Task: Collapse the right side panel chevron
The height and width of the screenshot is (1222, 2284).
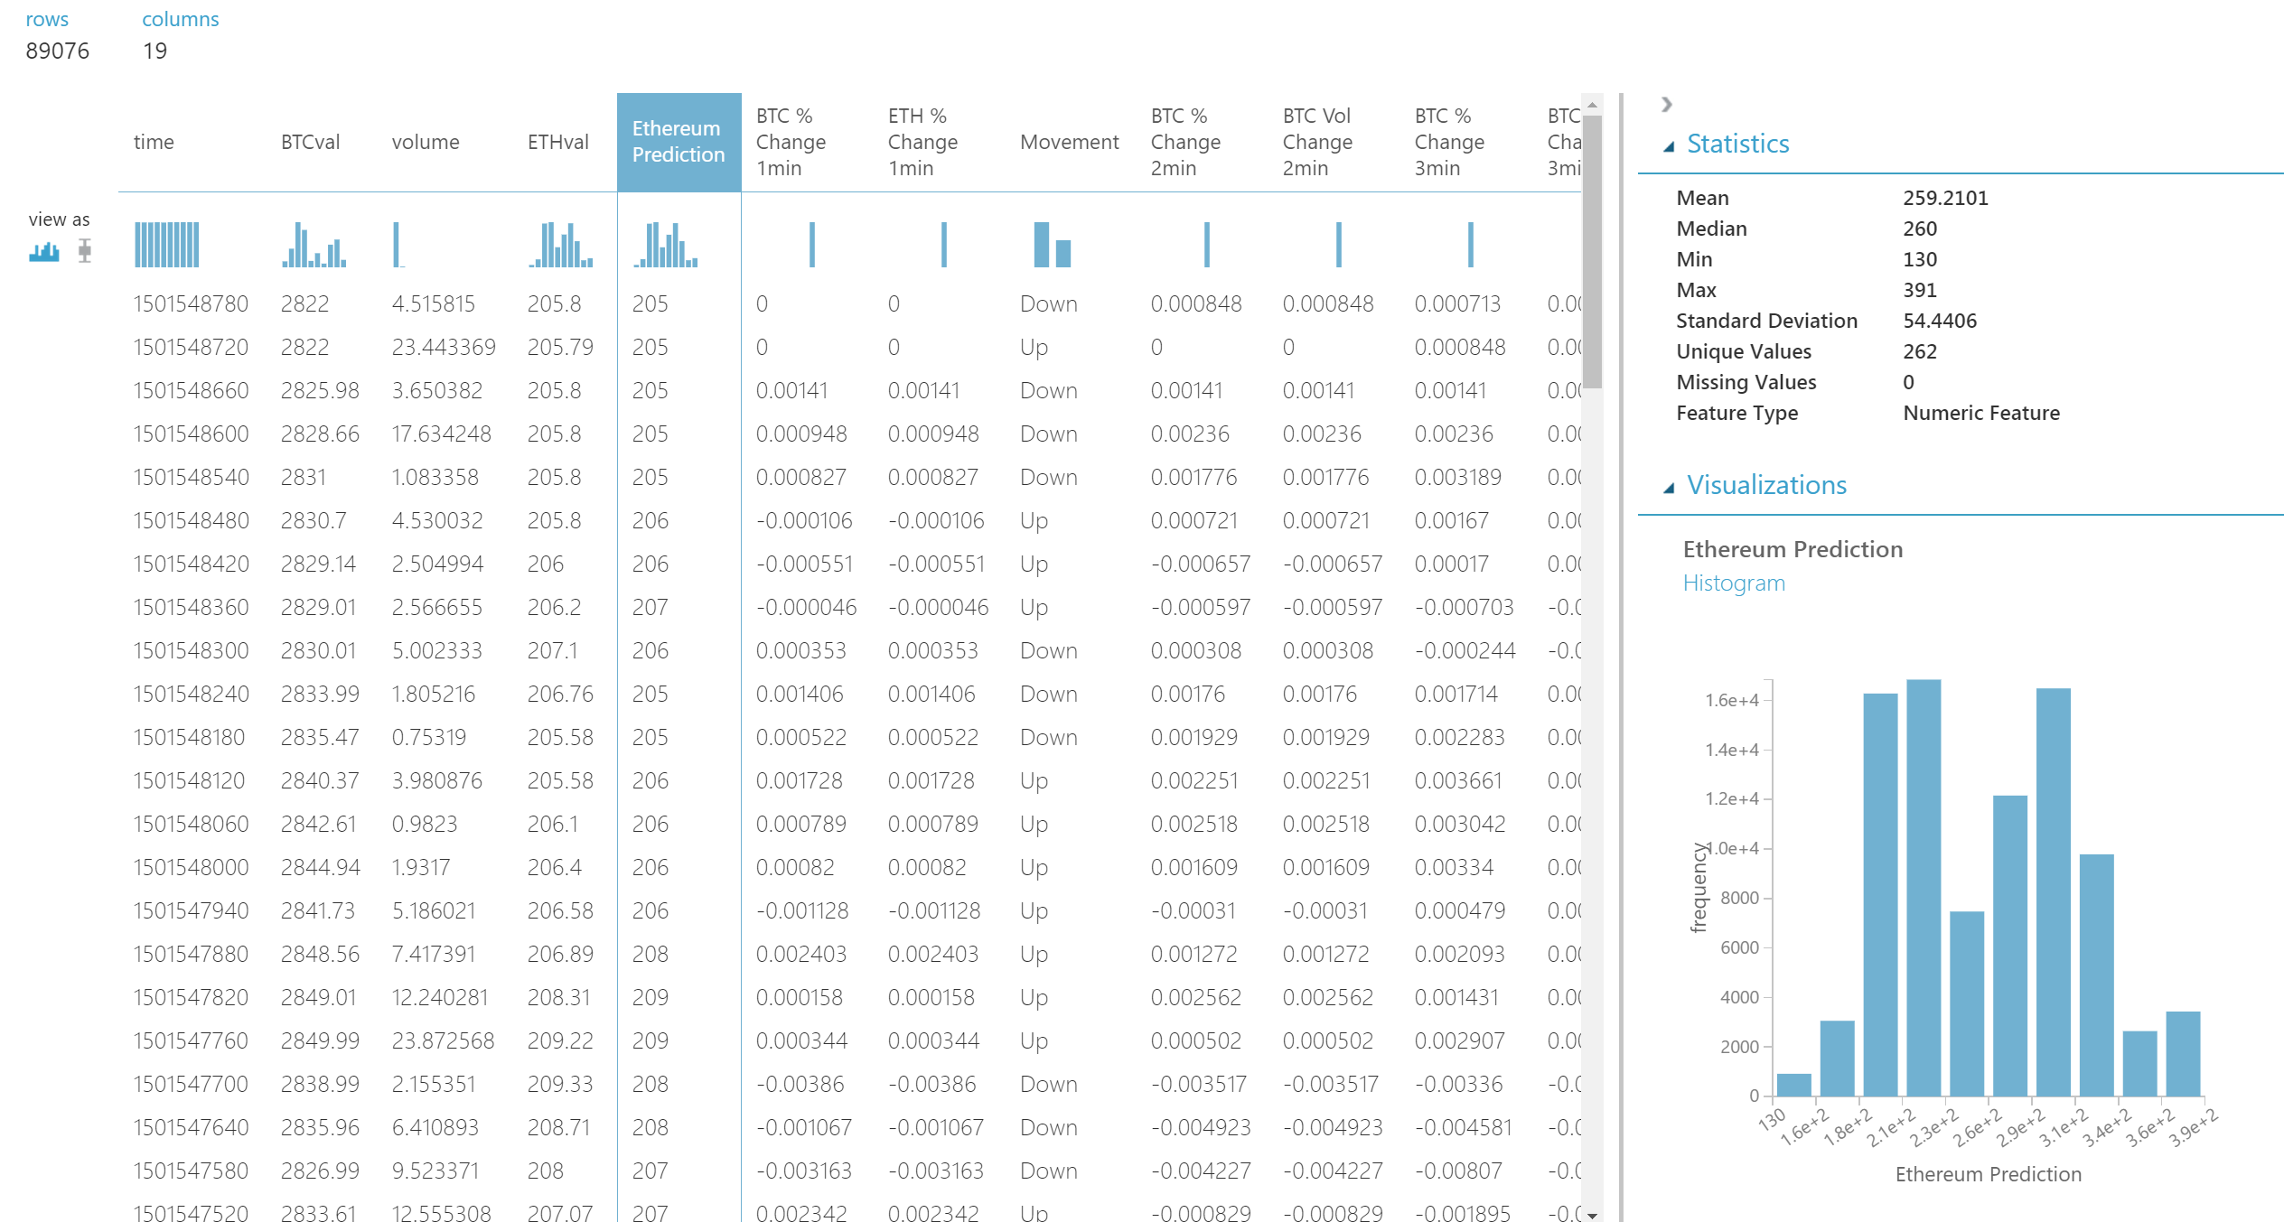Action: coord(1666,104)
